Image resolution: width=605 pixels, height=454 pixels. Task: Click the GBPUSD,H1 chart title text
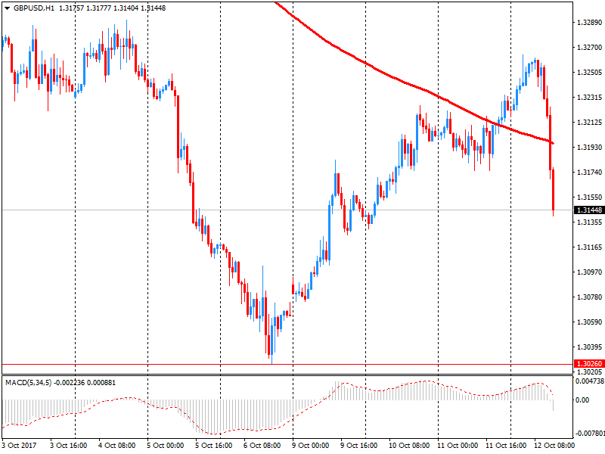[34, 8]
